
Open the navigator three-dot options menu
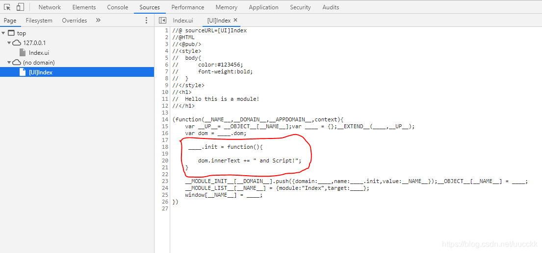coord(147,21)
